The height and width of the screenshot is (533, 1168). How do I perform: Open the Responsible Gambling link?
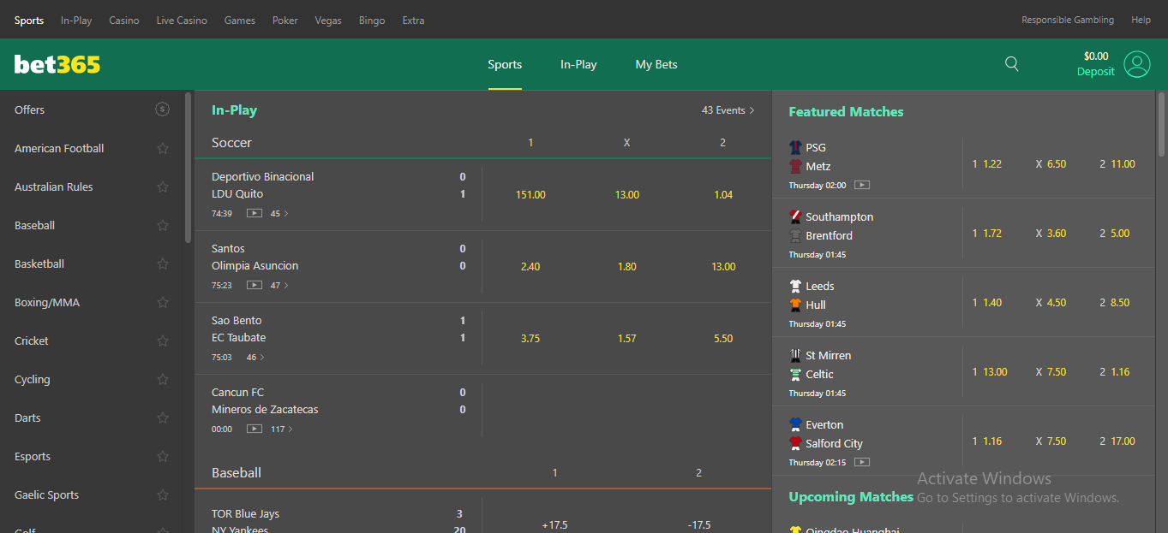click(x=1067, y=20)
